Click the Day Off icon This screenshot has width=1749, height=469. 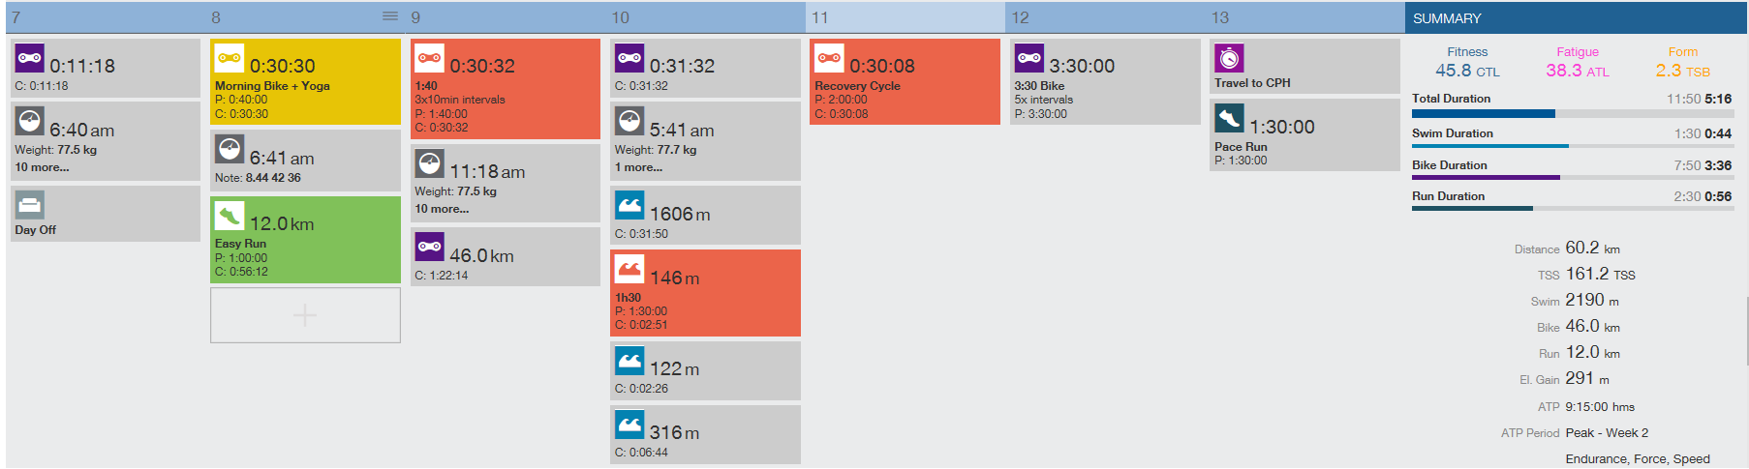pyautogui.click(x=30, y=204)
